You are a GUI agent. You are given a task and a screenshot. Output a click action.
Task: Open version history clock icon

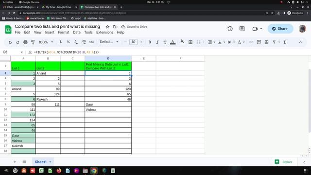230,29
